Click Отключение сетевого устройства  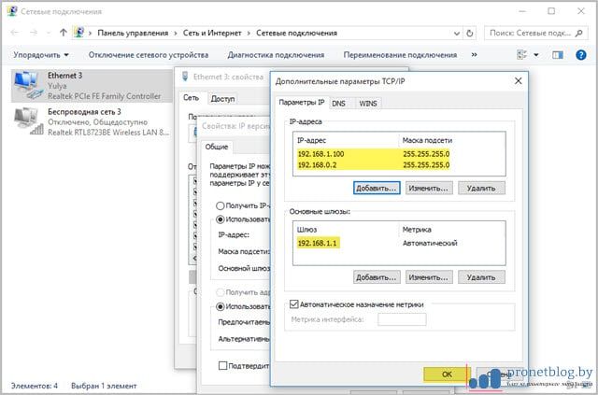click(149, 55)
